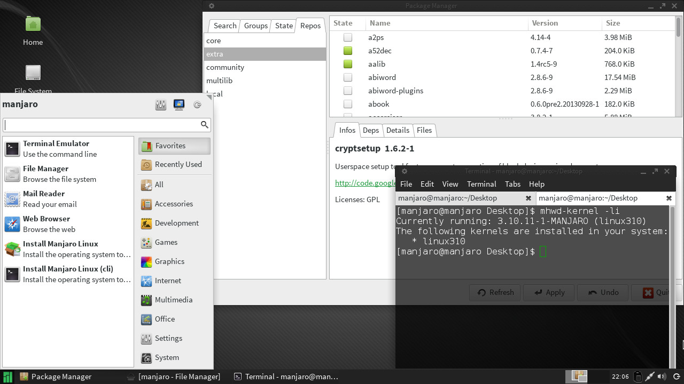The image size is (684, 384).
Task: Open the cryptsetup homepage link
Action: click(365, 183)
